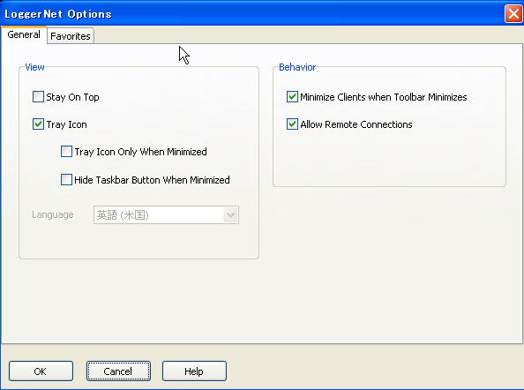Close the LoggerNet Options dialog
This screenshot has width=524, height=390.
pos(513,14)
